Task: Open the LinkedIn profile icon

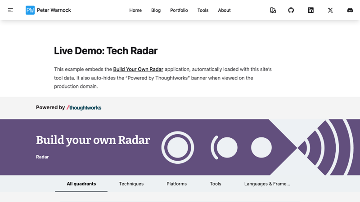Action: 310,10
